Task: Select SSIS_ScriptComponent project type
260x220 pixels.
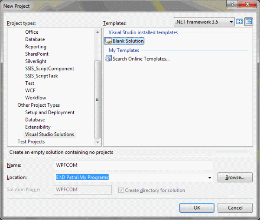Action: tap(49, 68)
